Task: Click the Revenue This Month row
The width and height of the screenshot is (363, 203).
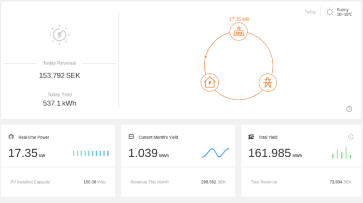Action: [x=178, y=182]
